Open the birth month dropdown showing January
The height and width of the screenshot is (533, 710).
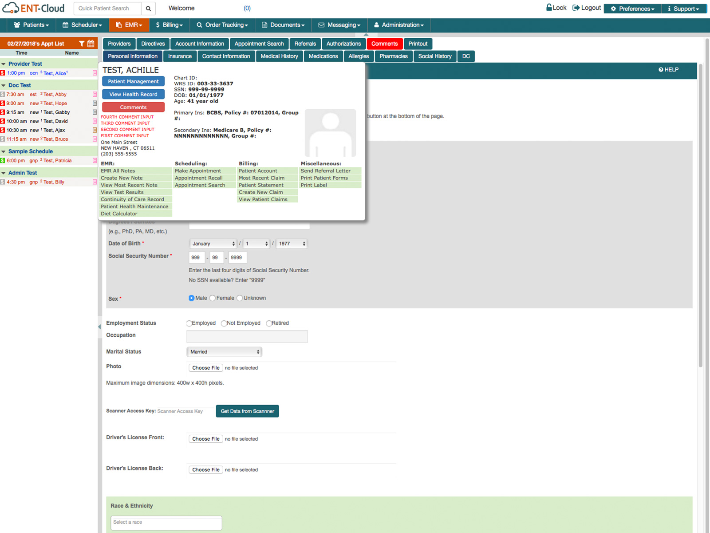213,243
